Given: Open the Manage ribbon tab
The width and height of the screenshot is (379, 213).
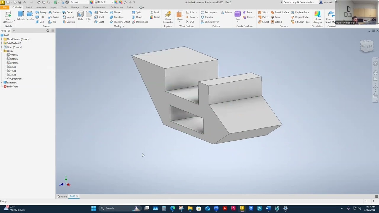Looking at the screenshot, I should point(75,7).
